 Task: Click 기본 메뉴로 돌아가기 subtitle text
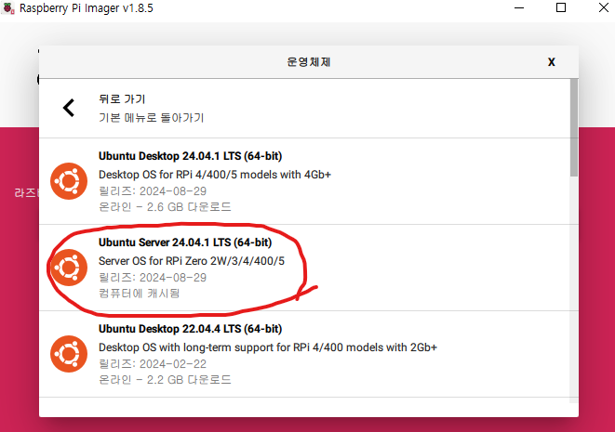[x=152, y=118]
